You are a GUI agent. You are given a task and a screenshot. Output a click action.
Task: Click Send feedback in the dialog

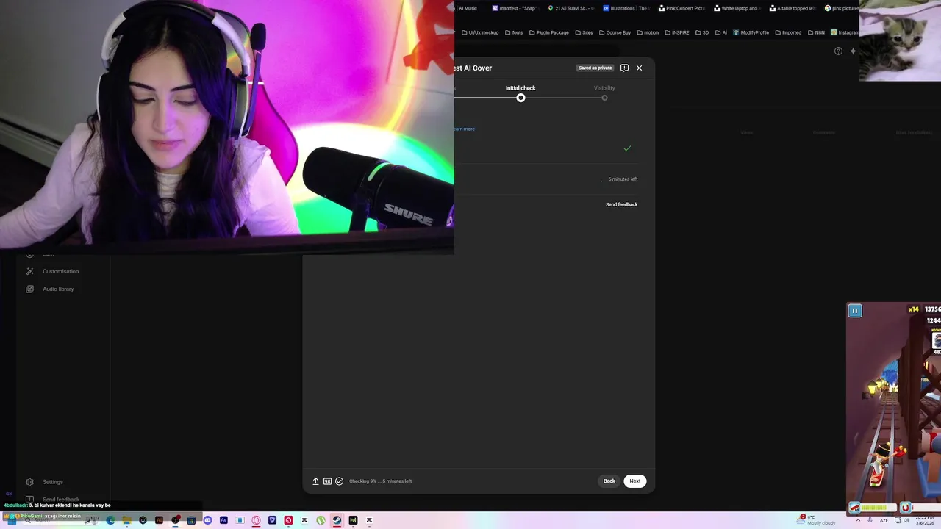pyautogui.click(x=621, y=204)
